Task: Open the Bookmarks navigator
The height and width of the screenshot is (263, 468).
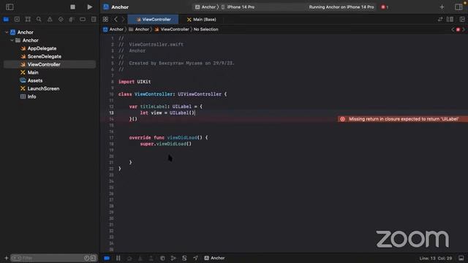Action: point(28,20)
